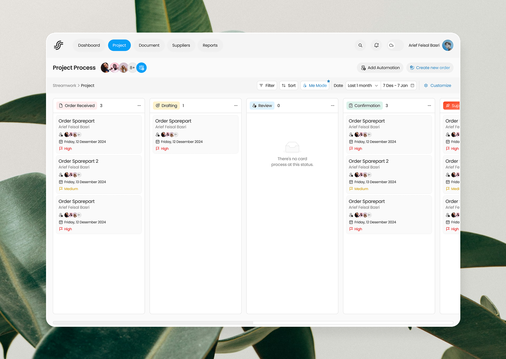Open the Reports tab
Viewport: 506px width, 359px height.
coord(210,45)
